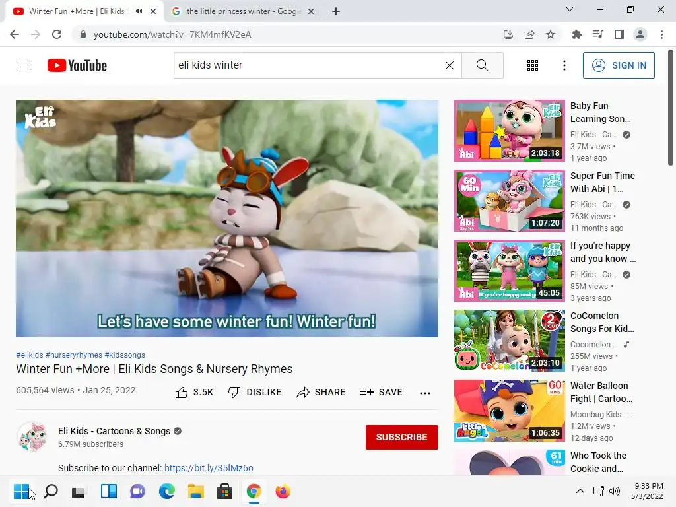Open Baby Fun Learning Songs thumbnail

[510, 131]
